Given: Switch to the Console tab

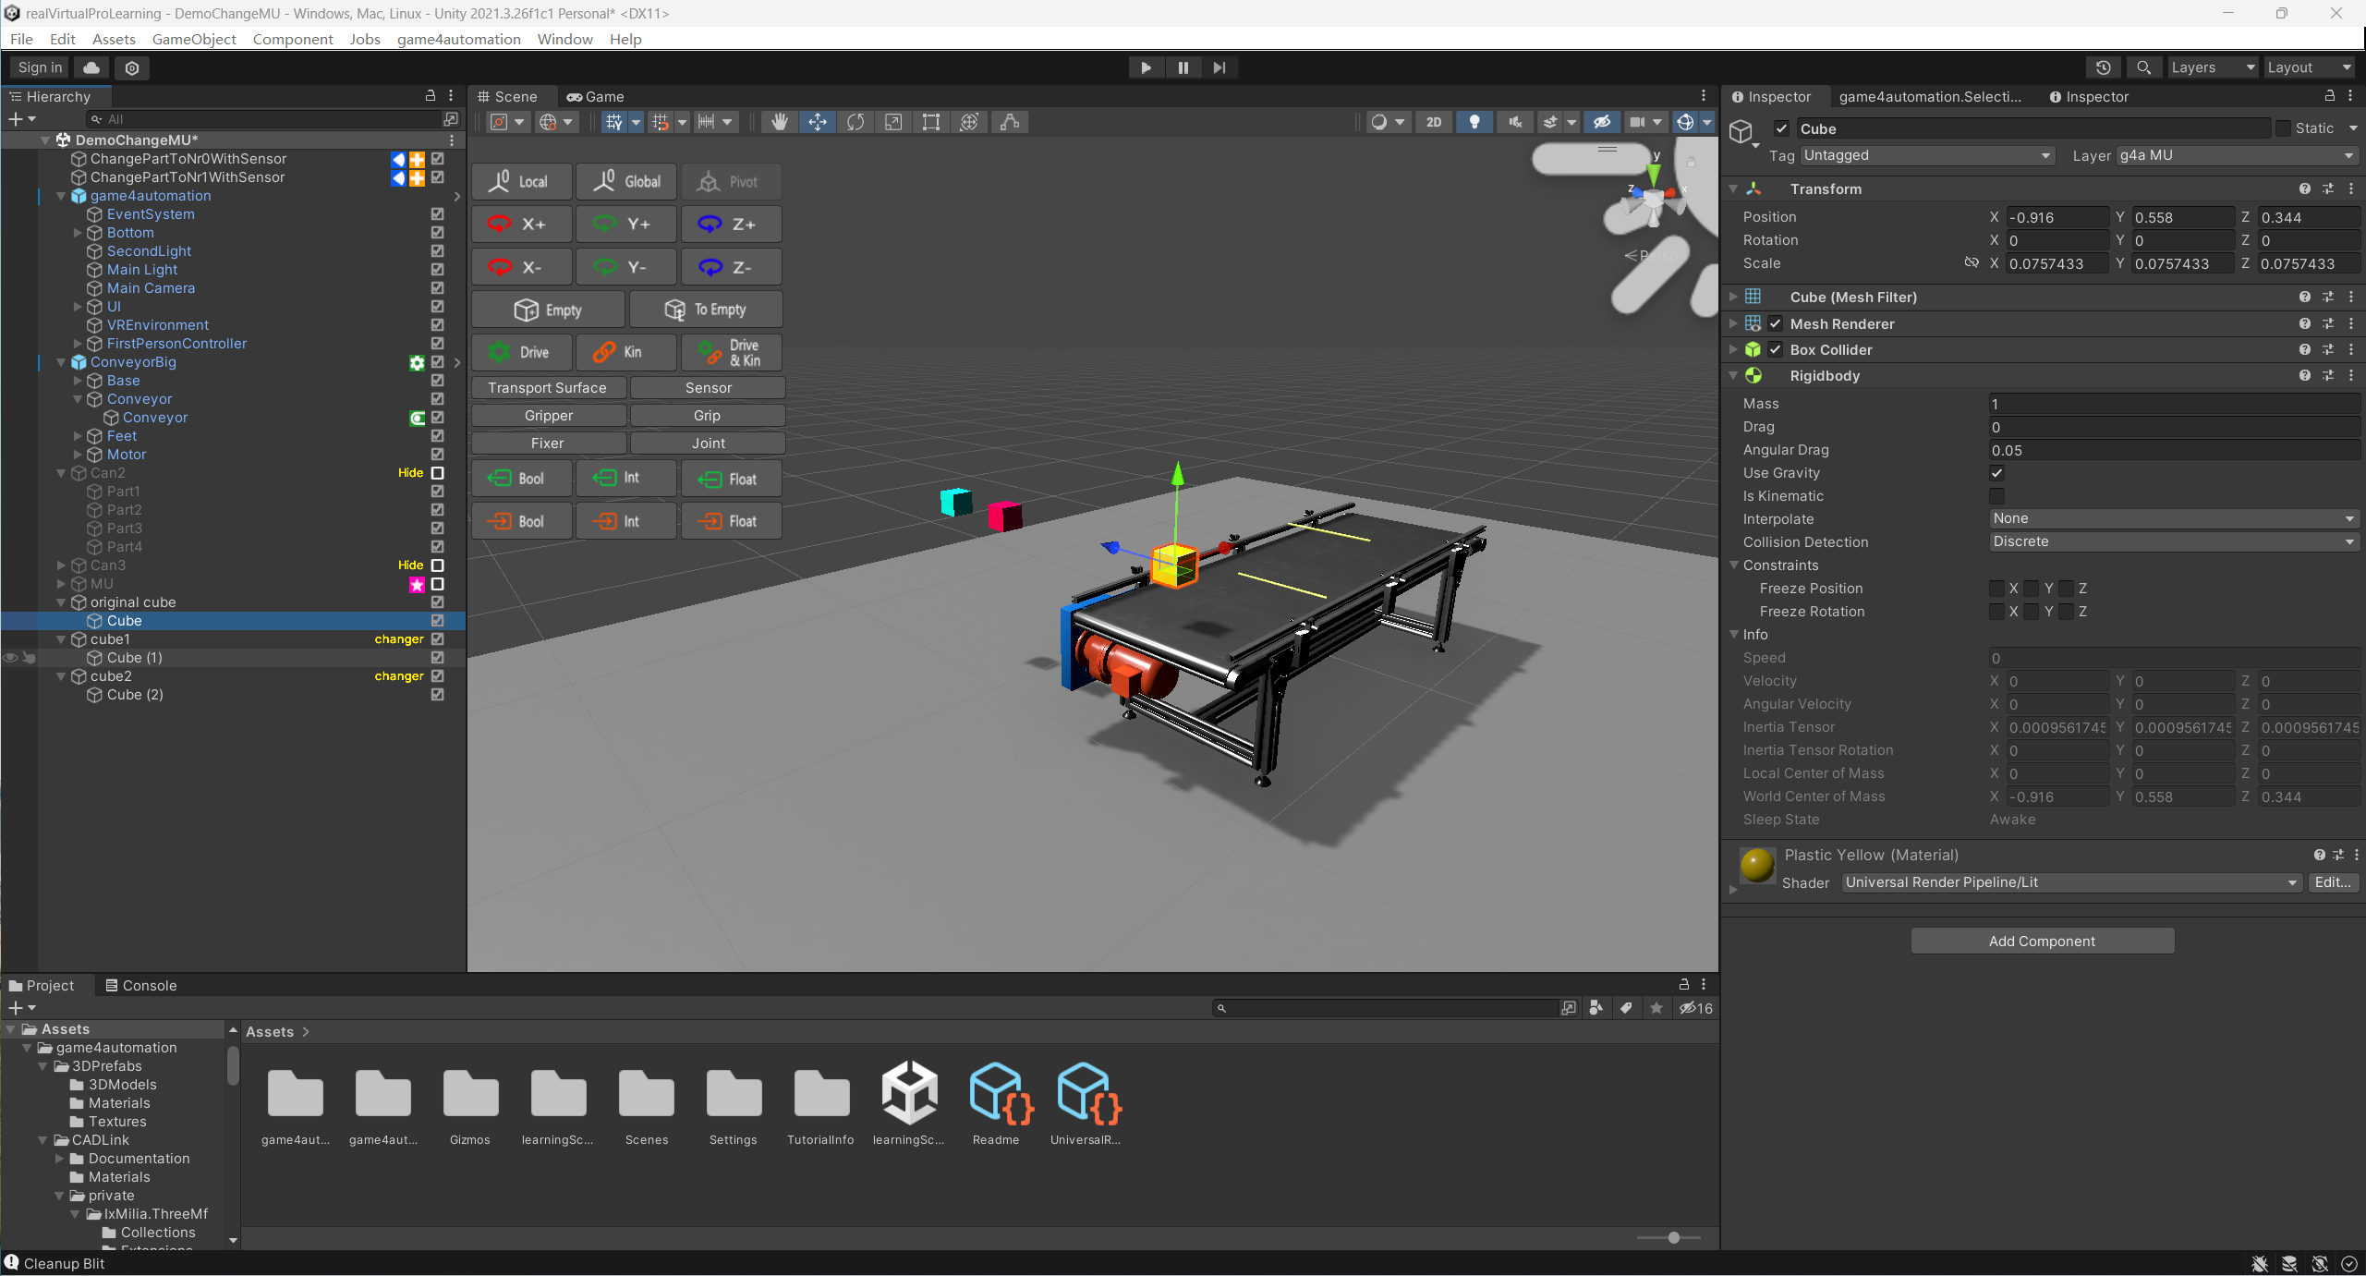Looking at the screenshot, I should [x=141, y=986].
